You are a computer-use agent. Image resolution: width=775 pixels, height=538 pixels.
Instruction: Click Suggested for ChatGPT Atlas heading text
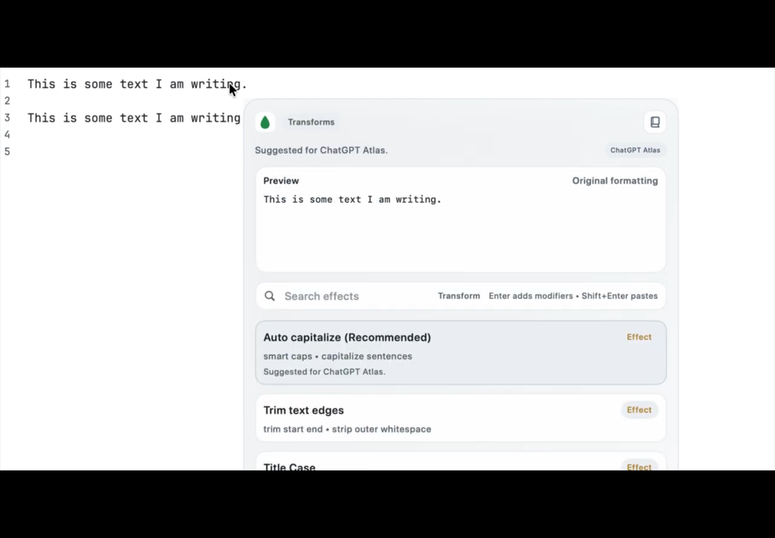coord(321,150)
